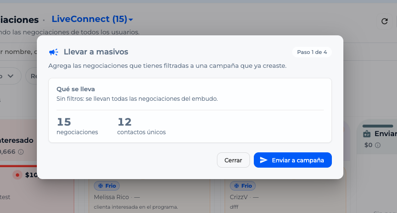This screenshot has width=397, height=213.
Task: Click the Paso 1 de 4 step badge
Action: pyautogui.click(x=312, y=52)
